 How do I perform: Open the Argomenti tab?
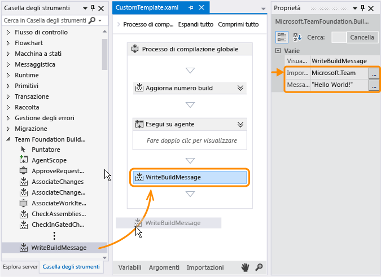[x=164, y=267]
